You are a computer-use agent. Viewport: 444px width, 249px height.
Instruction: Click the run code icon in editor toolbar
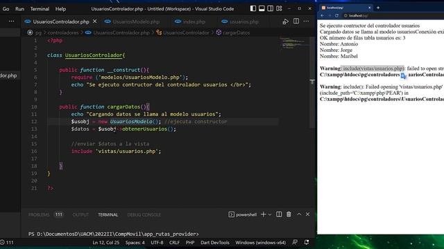(x=285, y=21)
